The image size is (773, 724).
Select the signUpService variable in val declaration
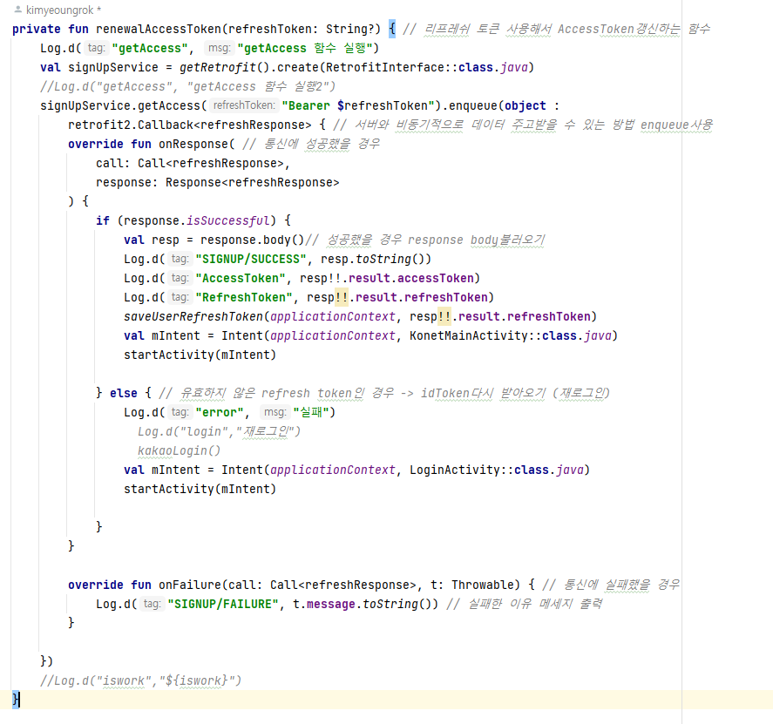[x=113, y=67]
